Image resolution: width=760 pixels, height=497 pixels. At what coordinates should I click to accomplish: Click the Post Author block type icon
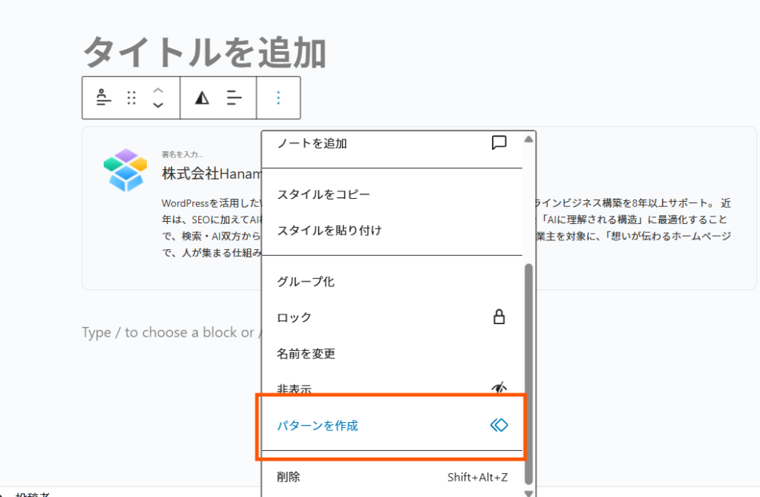tap(104, 98)
